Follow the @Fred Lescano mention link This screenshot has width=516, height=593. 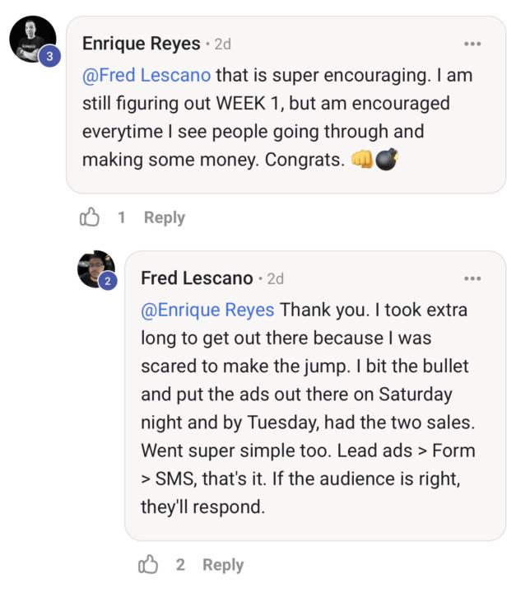146,75
